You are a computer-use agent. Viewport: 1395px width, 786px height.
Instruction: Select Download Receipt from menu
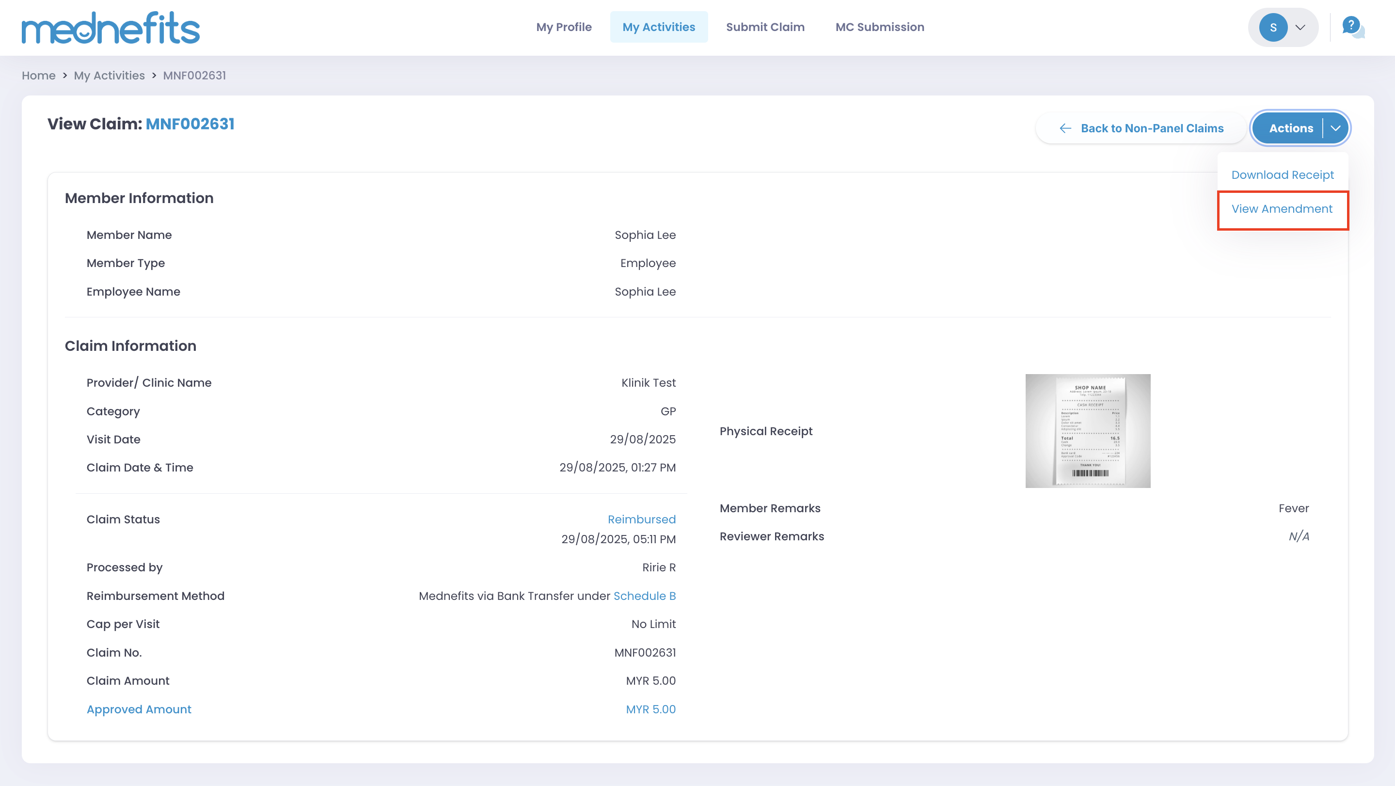1282,175
